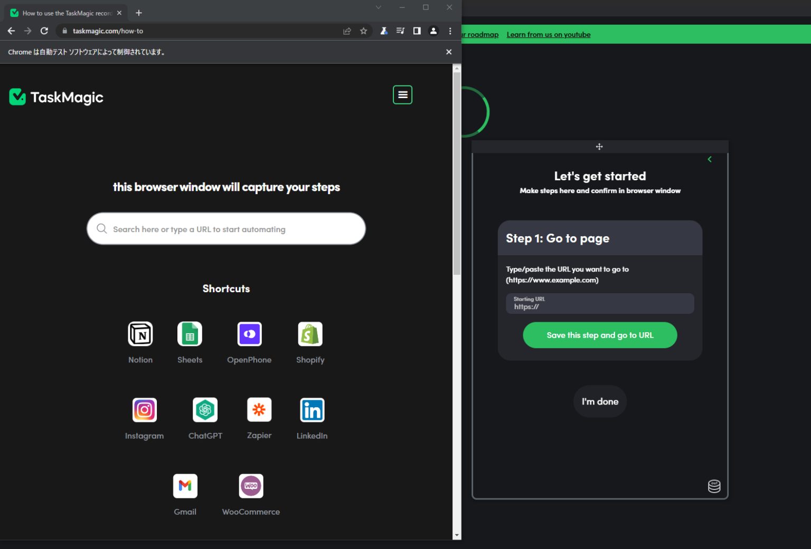
Task: Open the TaskMagic hamburger menu
Action: [402, 95]
